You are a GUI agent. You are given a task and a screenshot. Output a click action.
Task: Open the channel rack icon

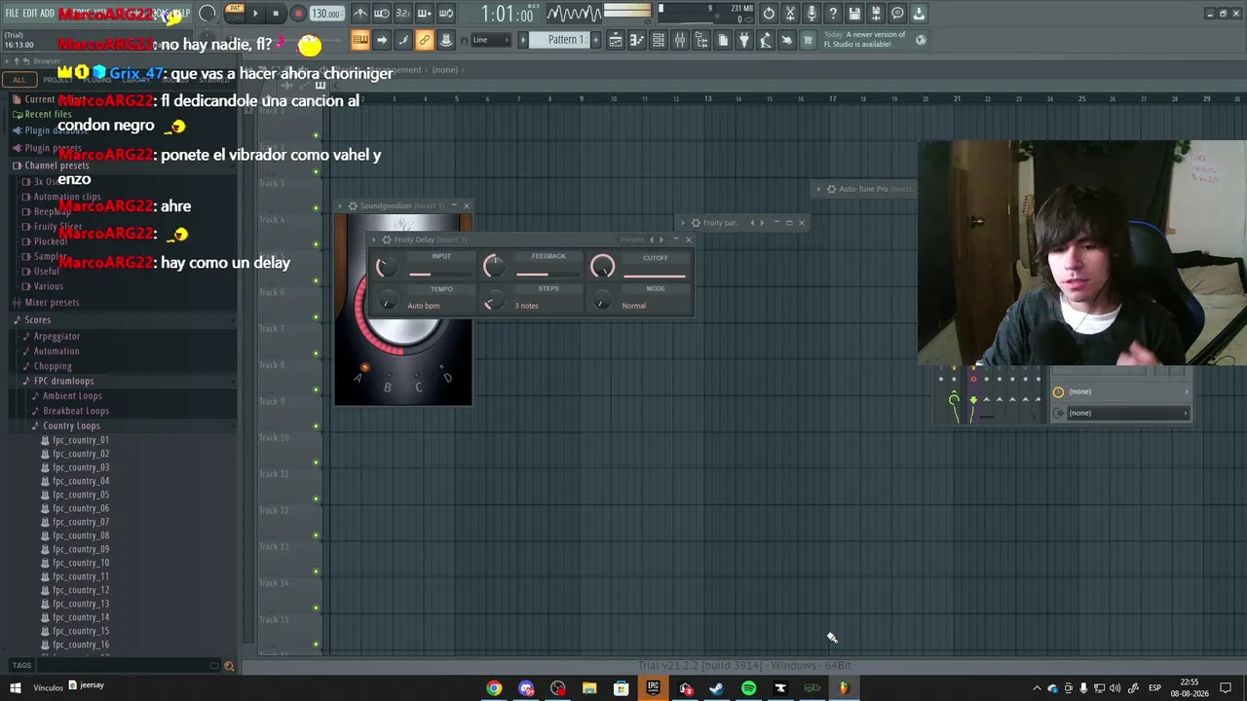tap(659, 40)
